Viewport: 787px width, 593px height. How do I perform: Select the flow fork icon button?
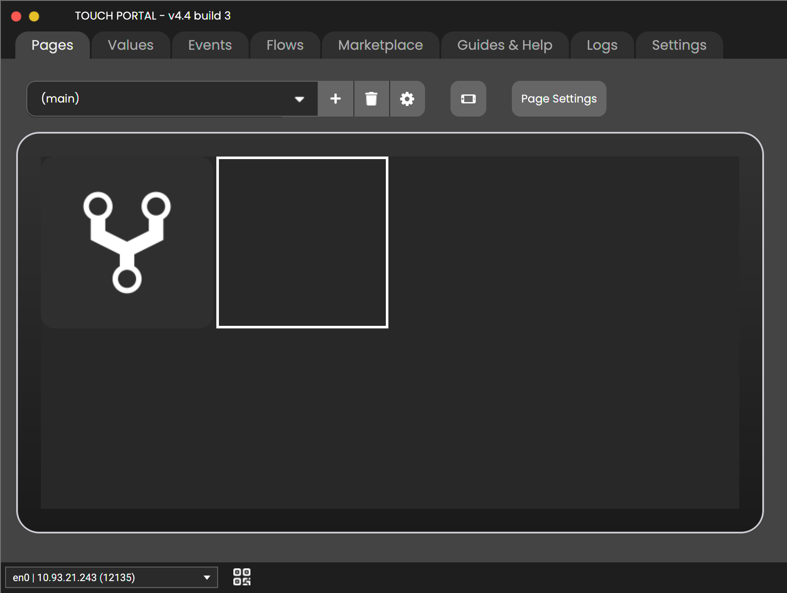(127, 242)
